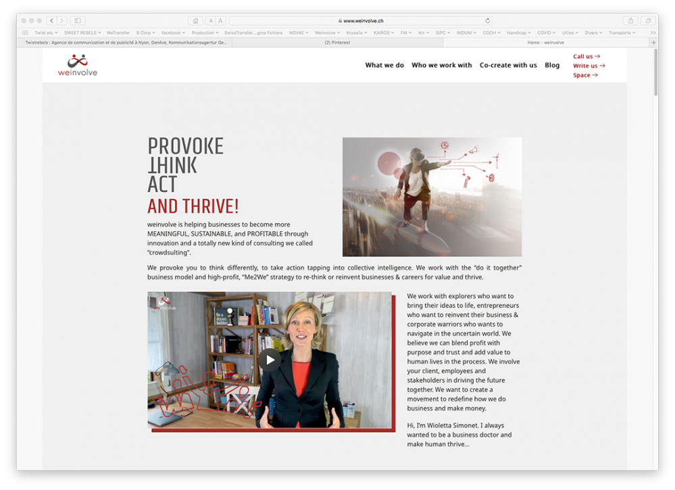Go to the browser home page icon
The image size is (675, 490).
(196, 21)
